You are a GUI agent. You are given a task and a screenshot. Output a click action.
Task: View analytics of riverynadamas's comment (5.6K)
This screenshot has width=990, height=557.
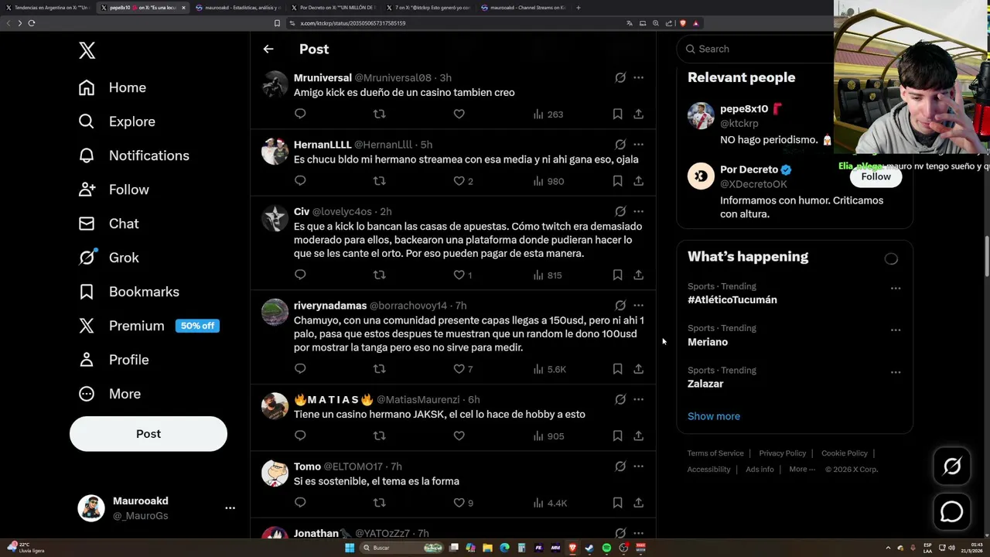pos(549,369)
